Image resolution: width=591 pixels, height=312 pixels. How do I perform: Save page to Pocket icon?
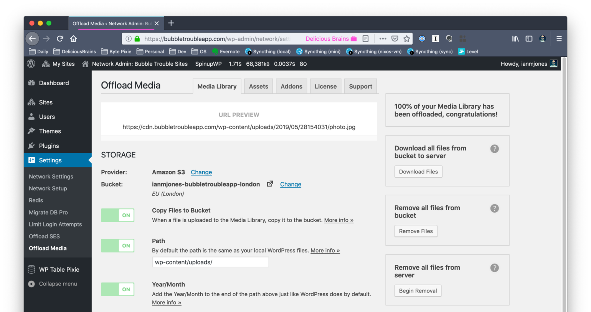(x=395, y=39)
